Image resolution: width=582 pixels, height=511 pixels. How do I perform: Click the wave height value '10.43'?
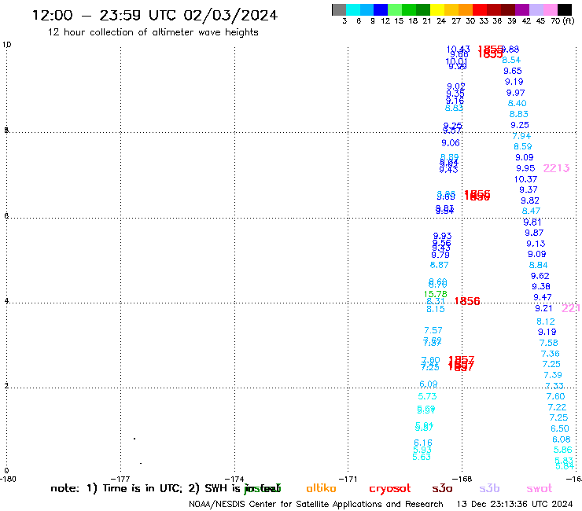pos(458,50)
